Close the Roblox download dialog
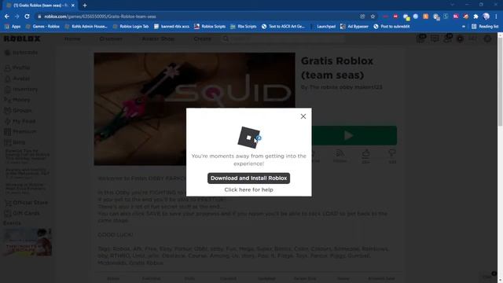Screen dimensions: 503x283 pyautogui.click(x=303, y=116)
